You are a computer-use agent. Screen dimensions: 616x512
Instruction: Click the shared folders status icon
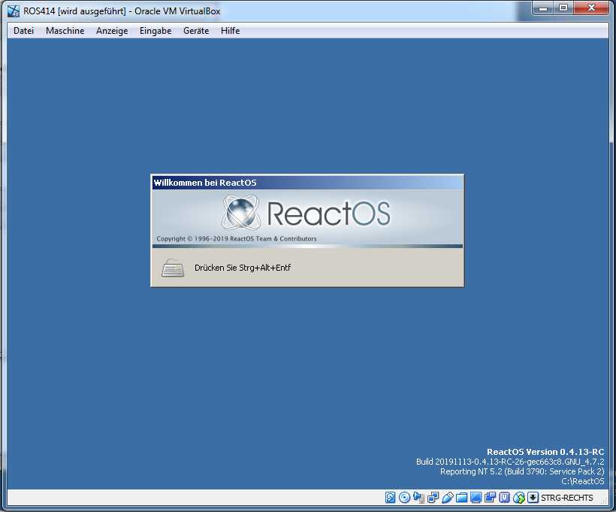point(461,498)
